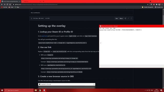Edit this file with pencil icon
Viewport: 164px width, 92px height.
[128, 18]
